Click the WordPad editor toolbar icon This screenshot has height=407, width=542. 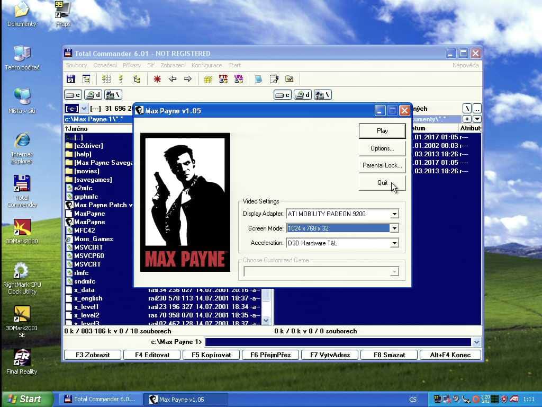coord(274,79)
